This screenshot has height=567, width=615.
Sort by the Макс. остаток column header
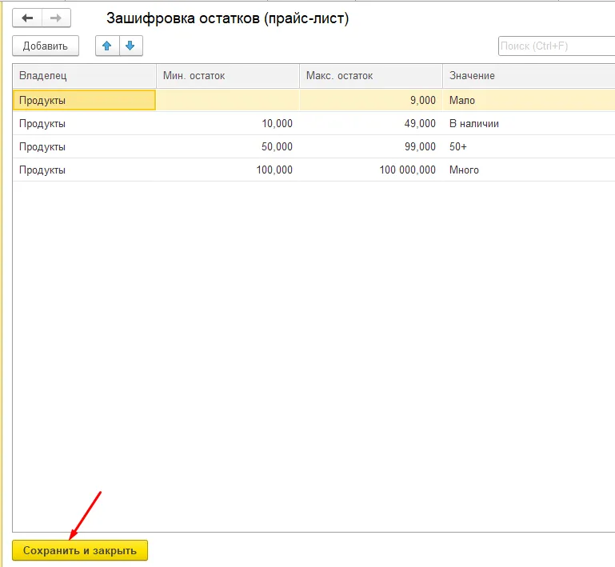(371, 76)
